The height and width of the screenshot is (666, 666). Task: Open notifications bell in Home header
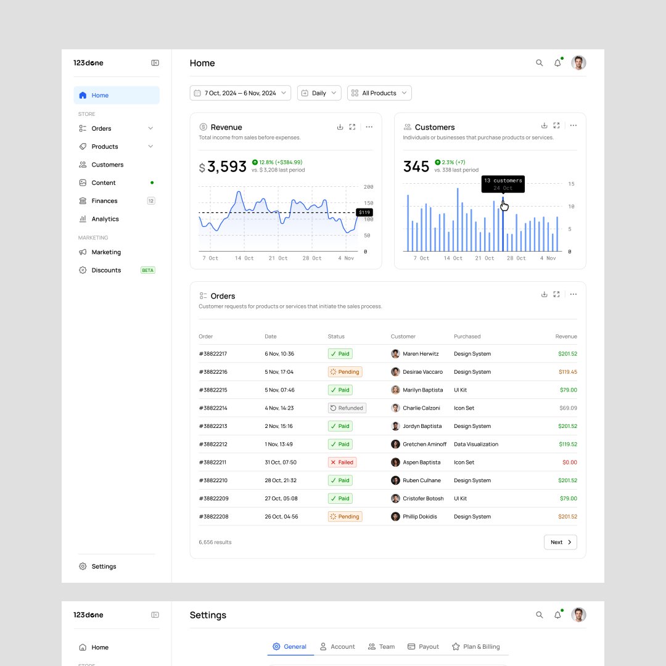(557, 63)
